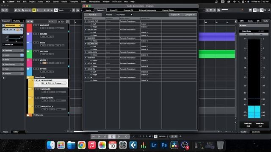Open the transport settings gear icon
Image resolution: width=271 pixels, height=152 pixels.
click(181, 136)
